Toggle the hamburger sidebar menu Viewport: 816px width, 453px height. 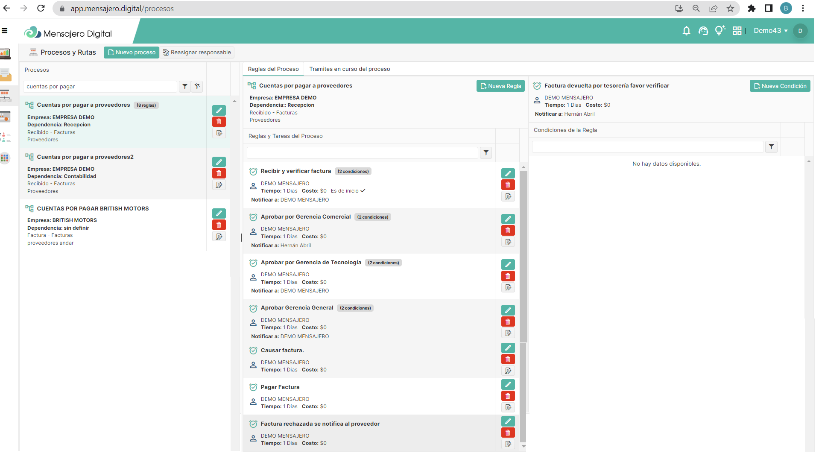click(5, 31)
